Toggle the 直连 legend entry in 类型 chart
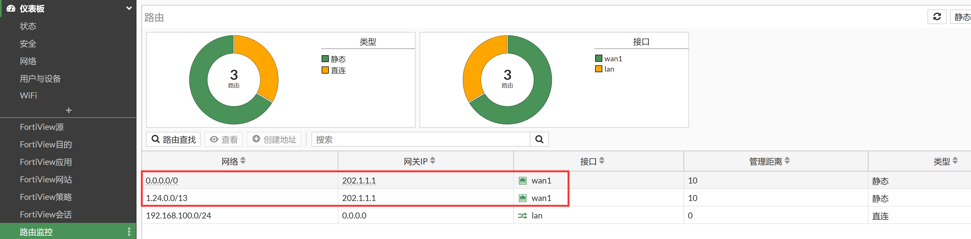The height and width of the screenshot is (239, 971). click(334, 70)
